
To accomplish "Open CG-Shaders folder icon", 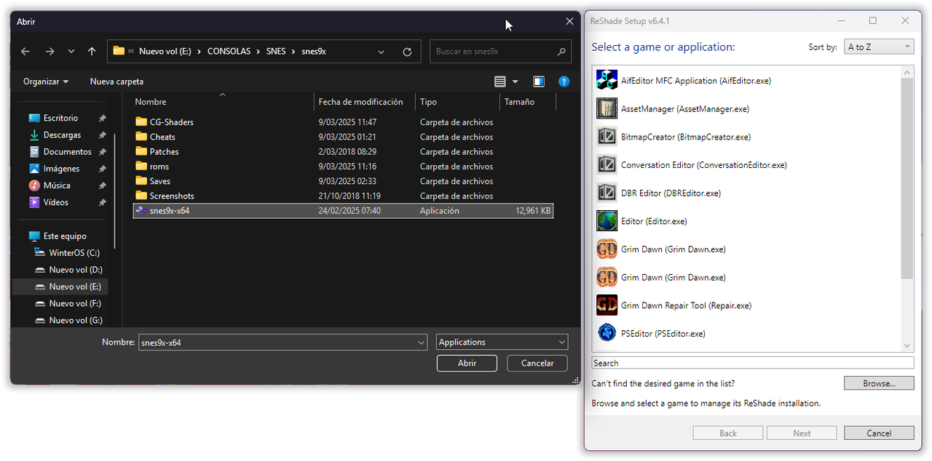I will pos(141,122).
